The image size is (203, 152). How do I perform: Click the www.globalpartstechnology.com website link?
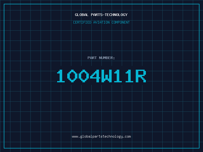[x=101, y=137]
